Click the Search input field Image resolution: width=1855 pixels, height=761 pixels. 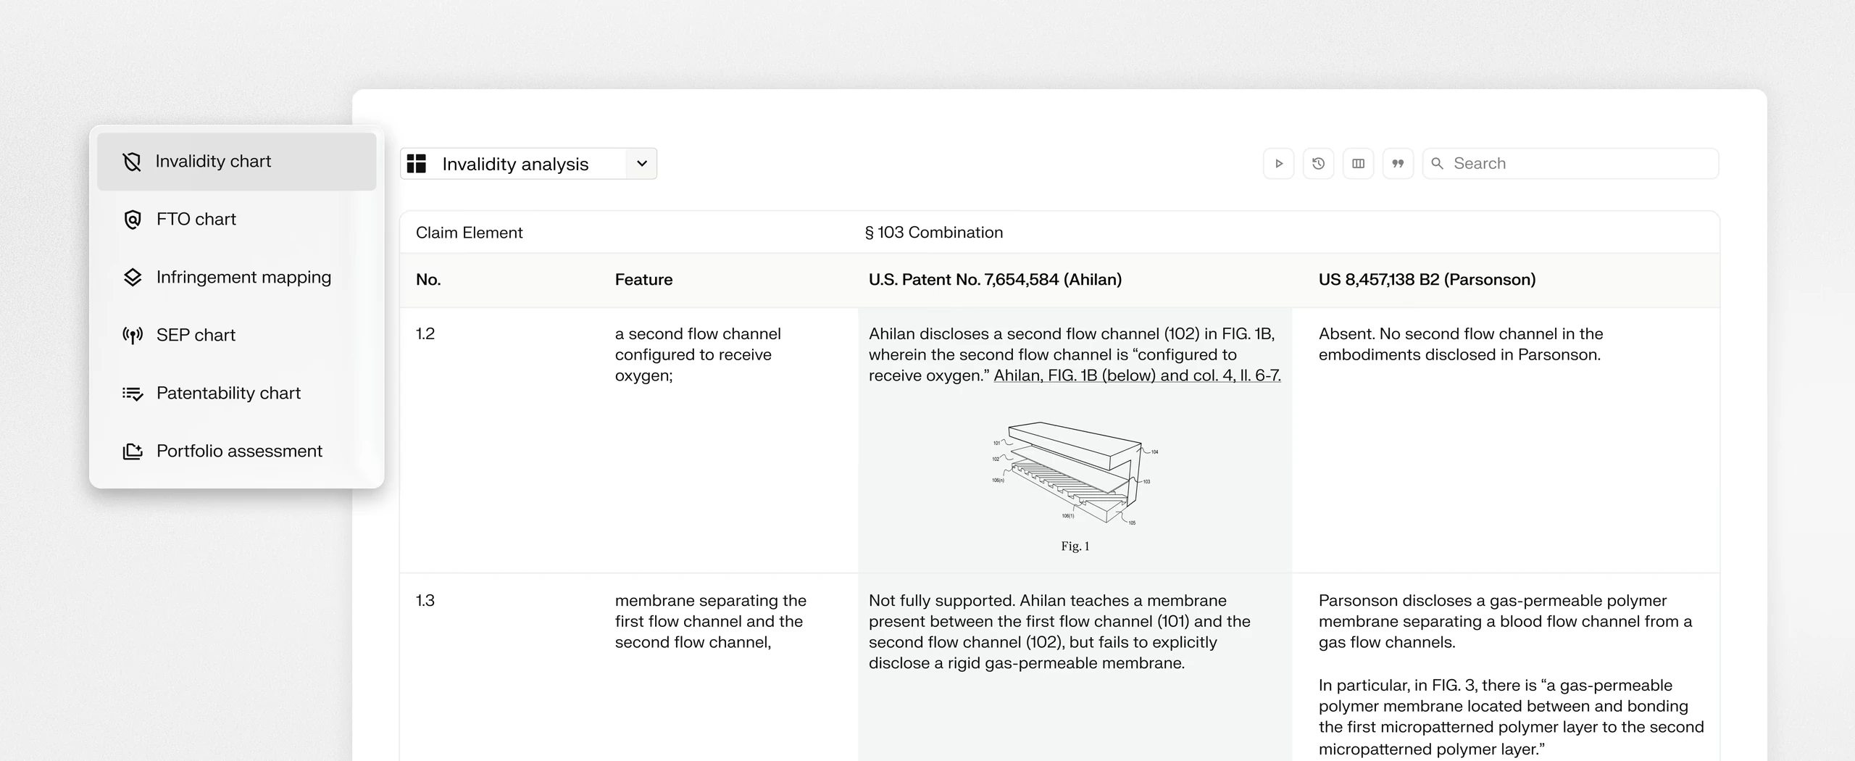point(1571,164)
